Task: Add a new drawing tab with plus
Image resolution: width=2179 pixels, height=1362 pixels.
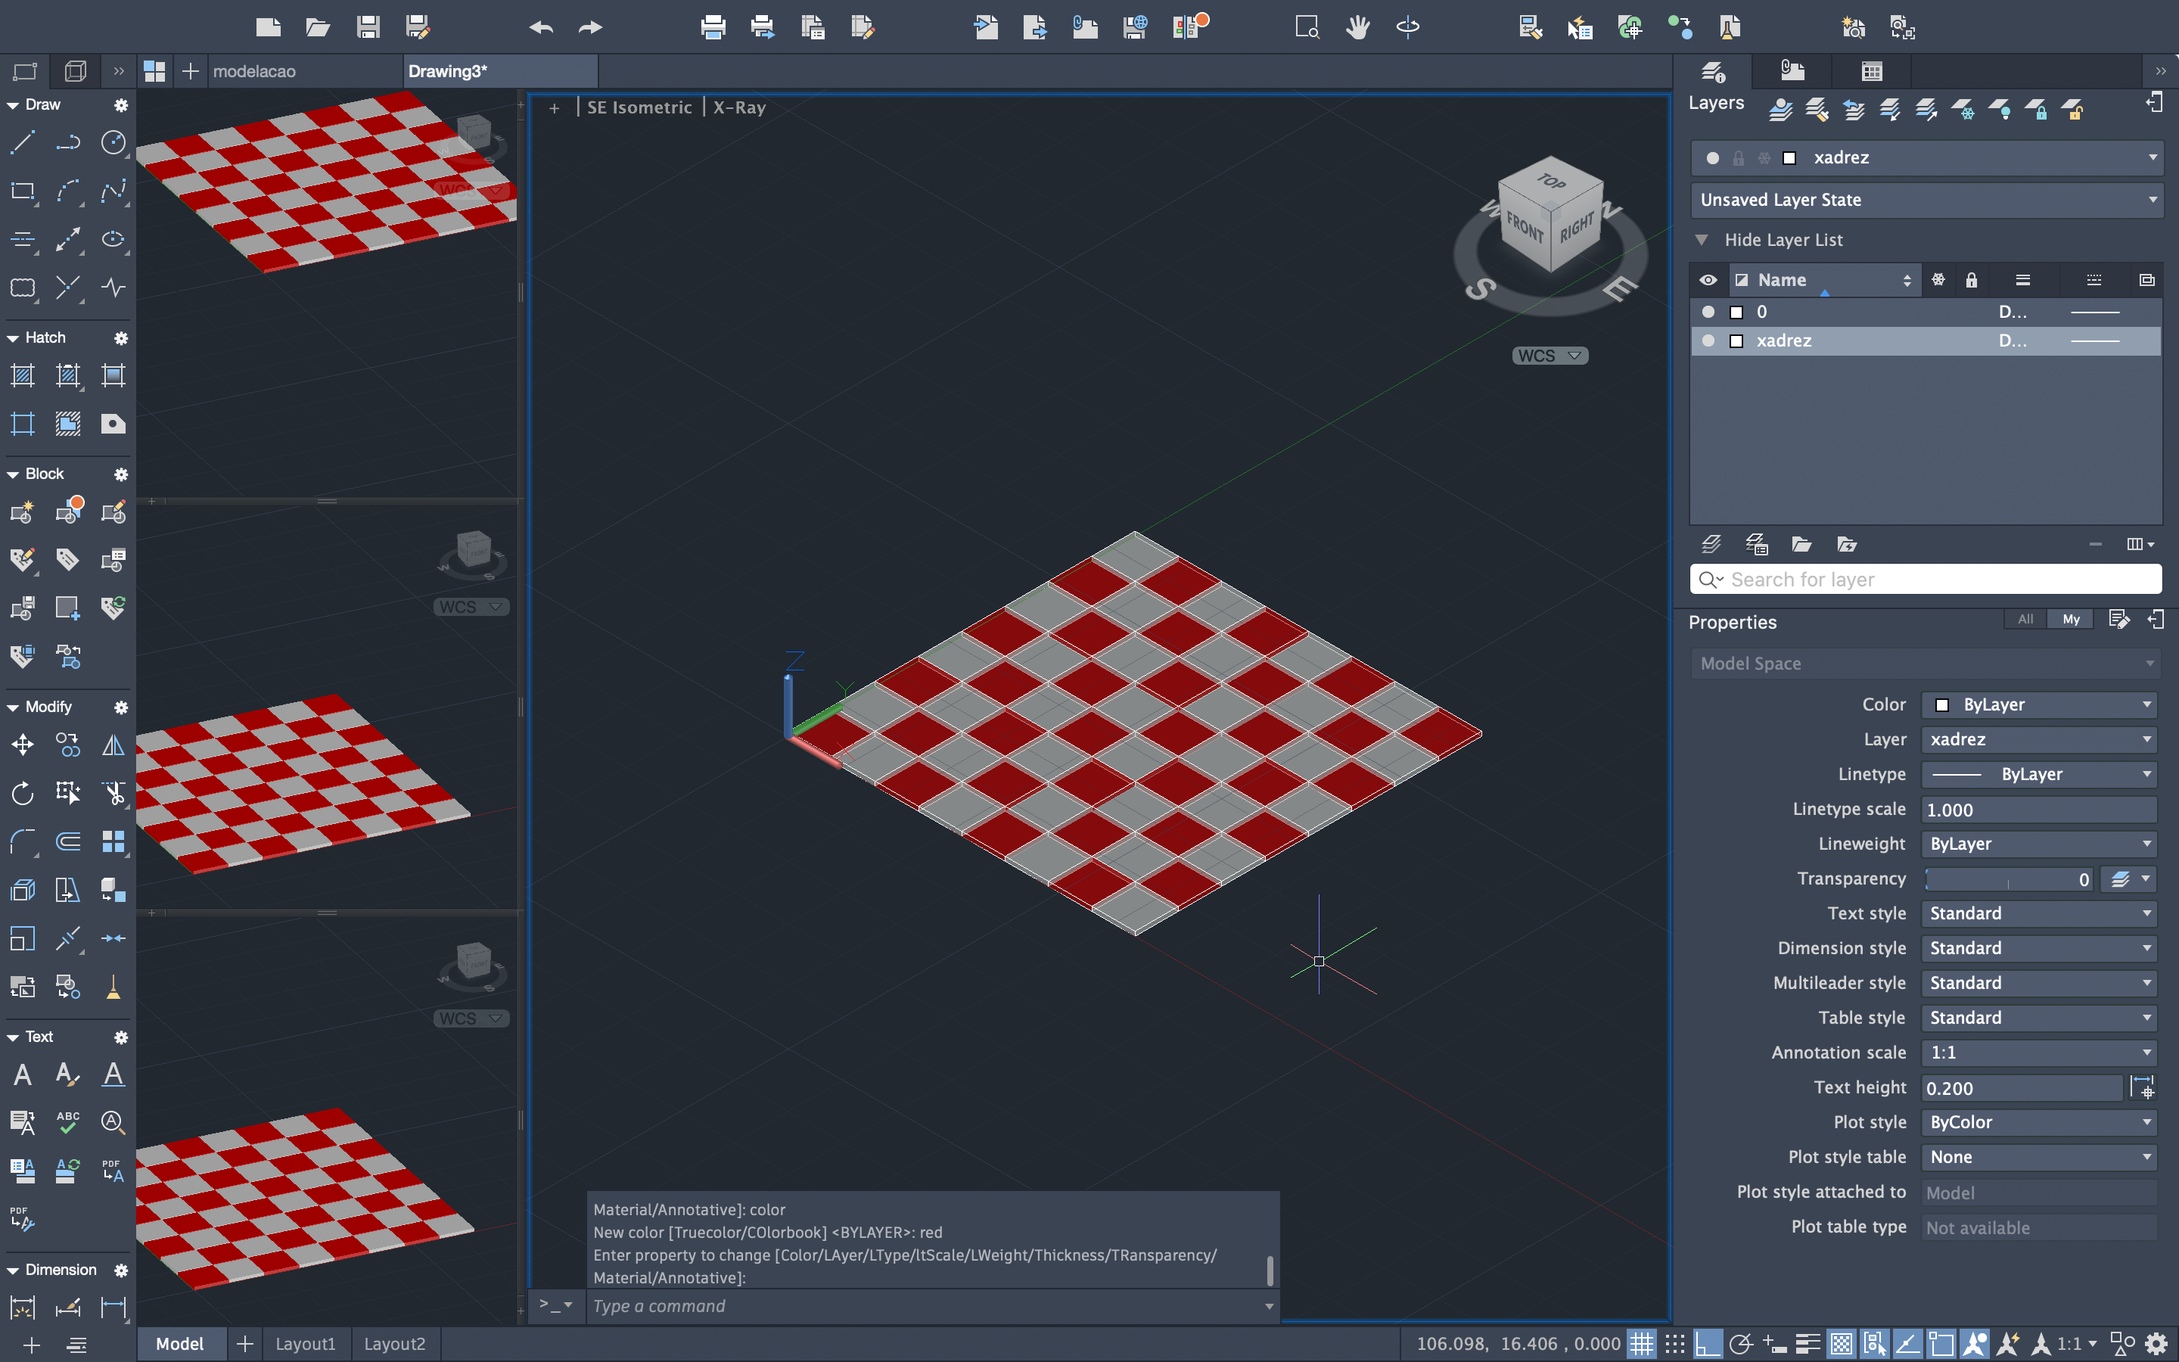Action: pyautogui.click(x=190, y=71)
